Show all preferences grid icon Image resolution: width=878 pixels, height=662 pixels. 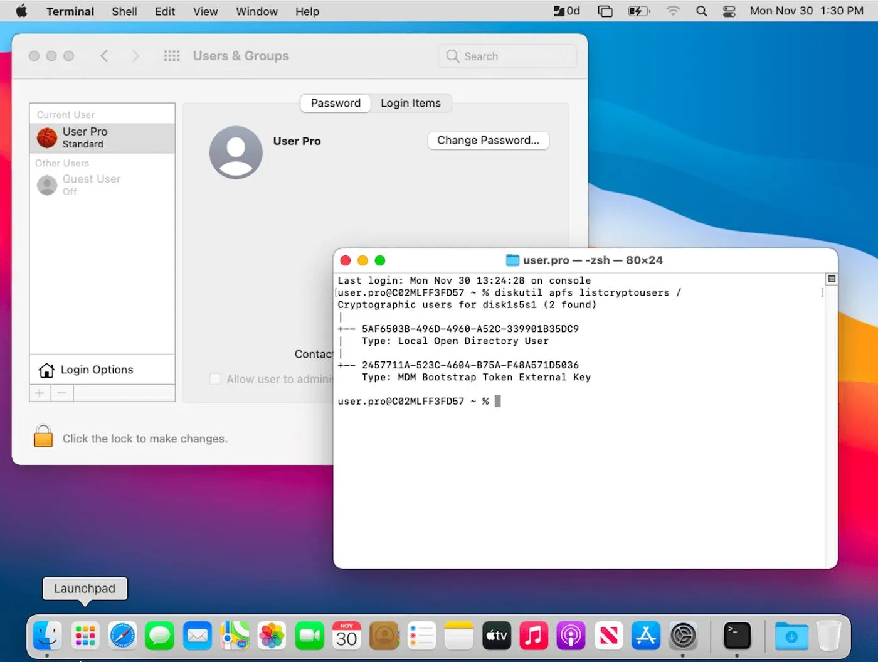(x=171, y=56)
